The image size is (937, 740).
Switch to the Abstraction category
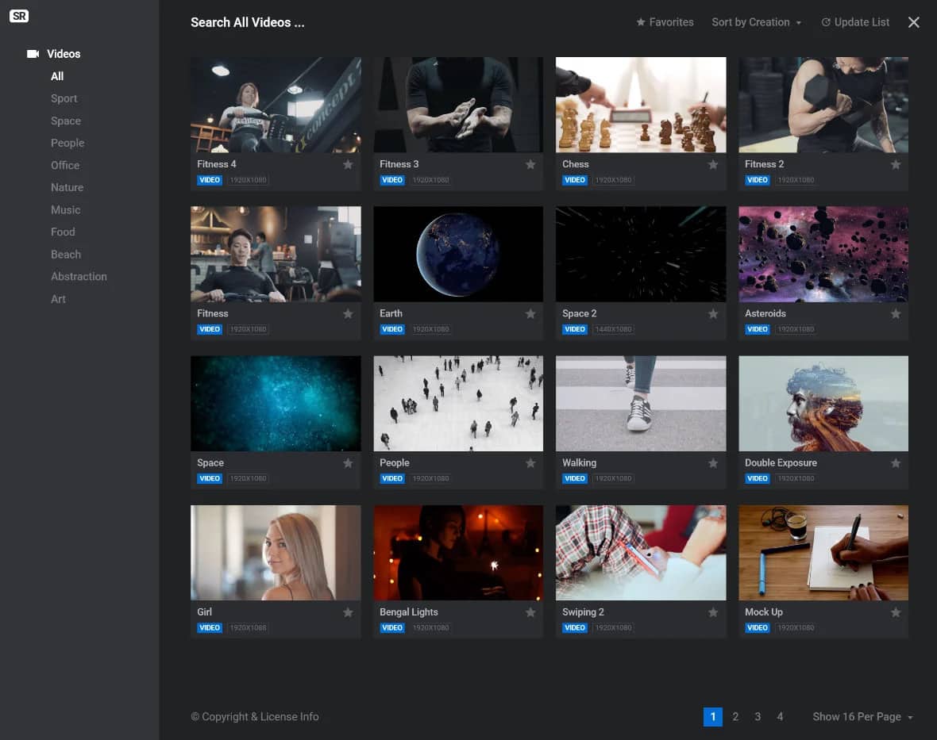[x=79, y=276]
